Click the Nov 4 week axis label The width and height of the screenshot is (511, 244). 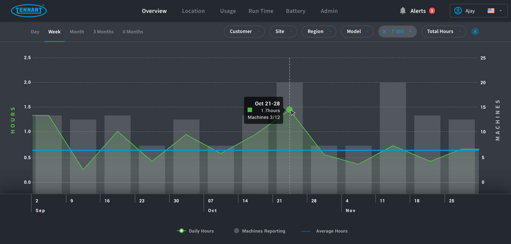click(x=347, y=201)
